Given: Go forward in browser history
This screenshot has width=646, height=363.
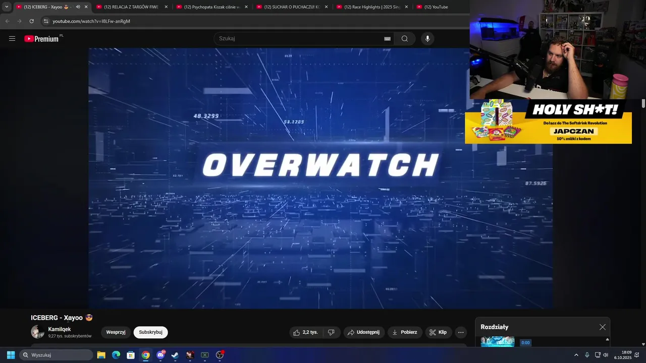Looking at the screenshot, I should (x=19, y=21).
